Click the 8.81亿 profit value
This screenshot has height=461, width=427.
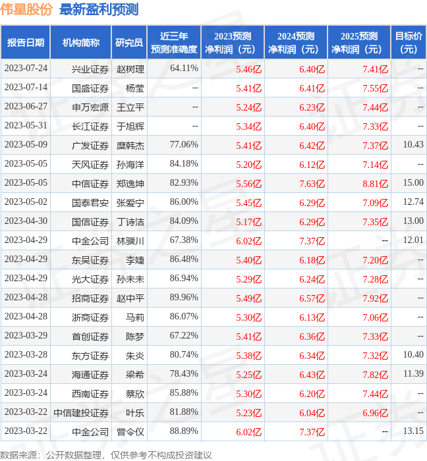coord(375,184)
